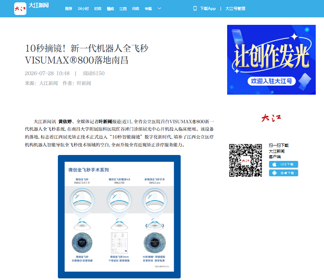Click the 扫一扫下载 text

coord(279,145)
